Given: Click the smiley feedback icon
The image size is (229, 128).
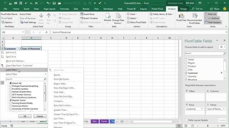Looking at the screenshot, I should [x=225, y=9].
